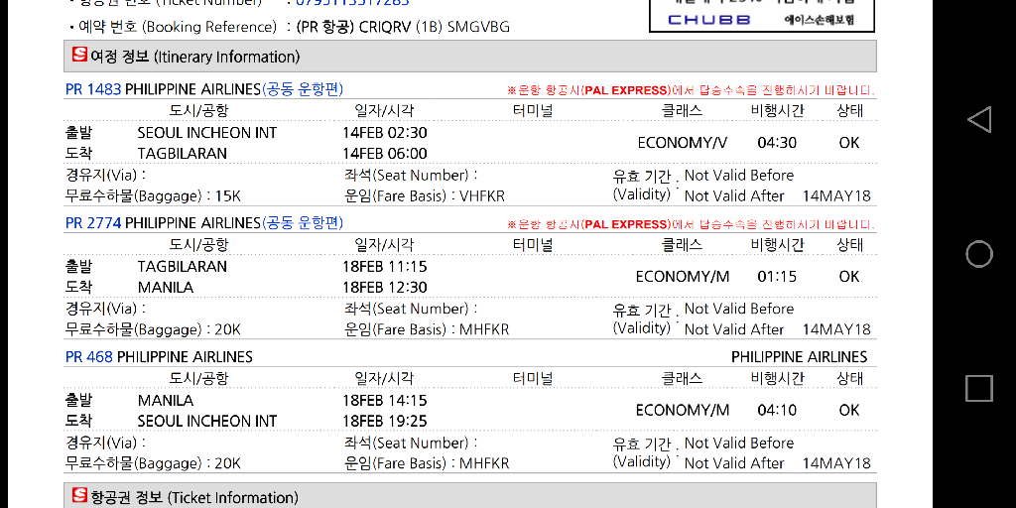
Task: Select the Ticket Information section header
Action: click(469, 496)
